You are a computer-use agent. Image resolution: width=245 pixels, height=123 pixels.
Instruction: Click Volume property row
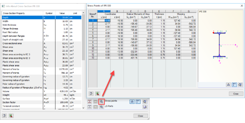42,91
